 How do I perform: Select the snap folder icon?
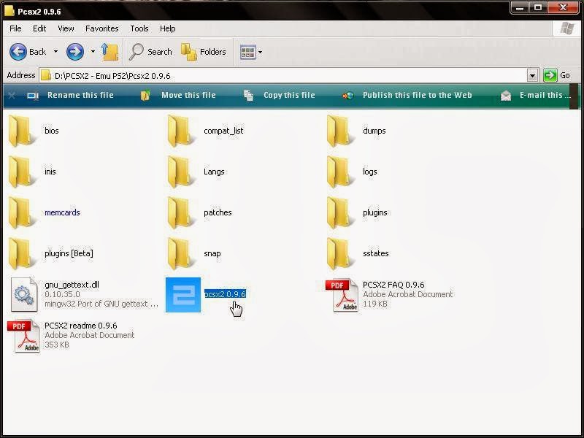coord(181,253)
